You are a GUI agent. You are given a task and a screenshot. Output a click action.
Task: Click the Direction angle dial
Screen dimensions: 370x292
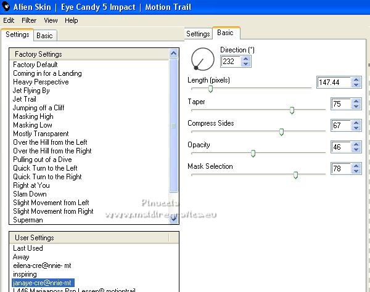[x=203, y=59]
